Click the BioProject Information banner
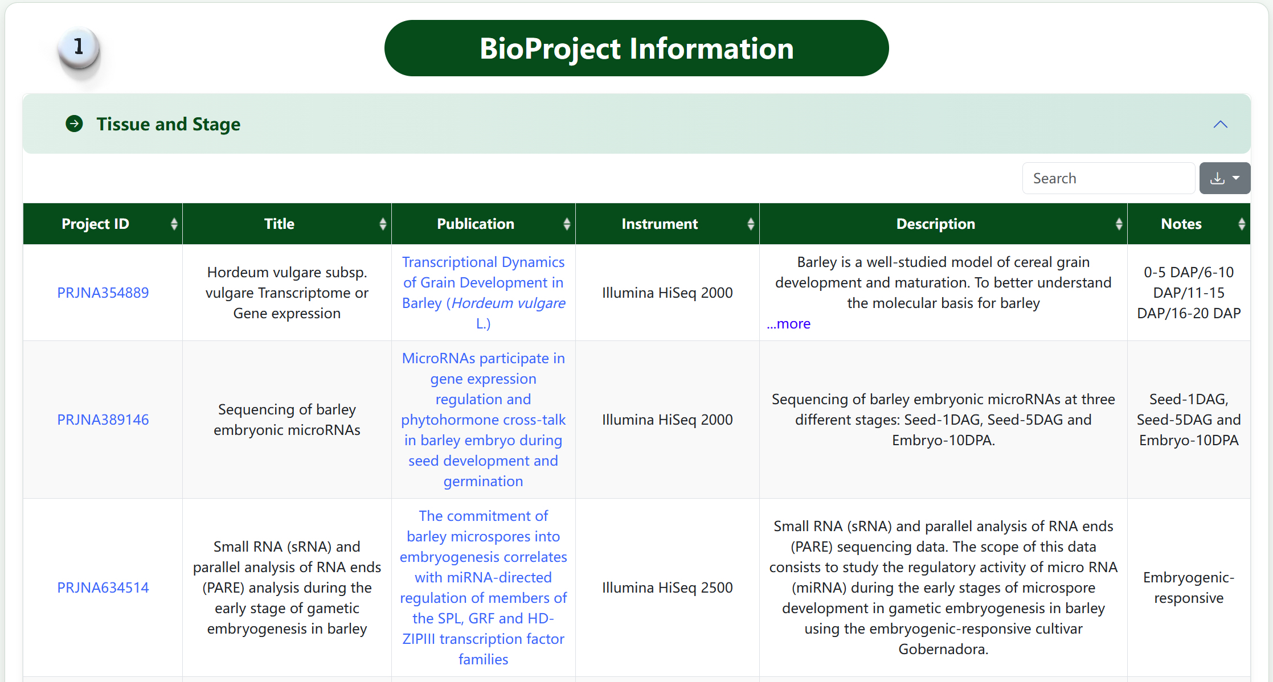Viewport: 1273px width, 682px height. [x=637, y=48]
